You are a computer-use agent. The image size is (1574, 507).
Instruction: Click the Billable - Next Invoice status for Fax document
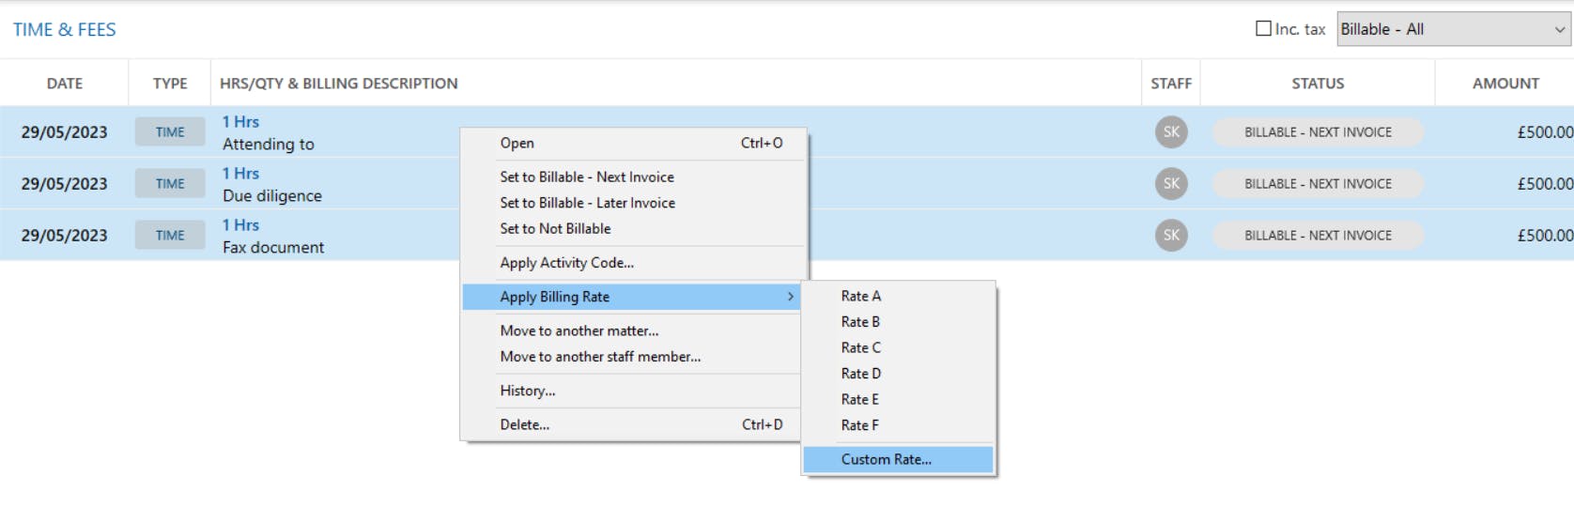[x=1318, y=236]
